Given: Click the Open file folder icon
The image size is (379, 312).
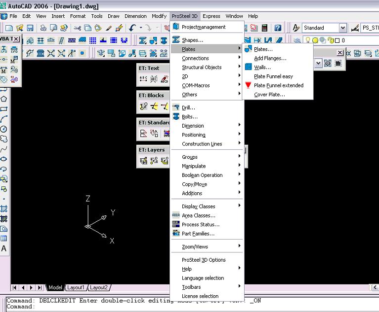Looking at the screenshot, I should click(19, 28).
